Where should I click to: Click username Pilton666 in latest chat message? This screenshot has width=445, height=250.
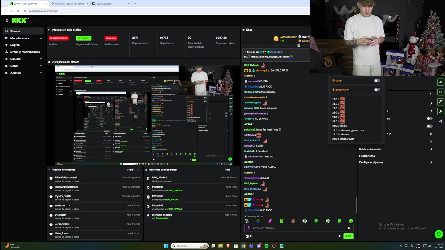tap(254, 210)
